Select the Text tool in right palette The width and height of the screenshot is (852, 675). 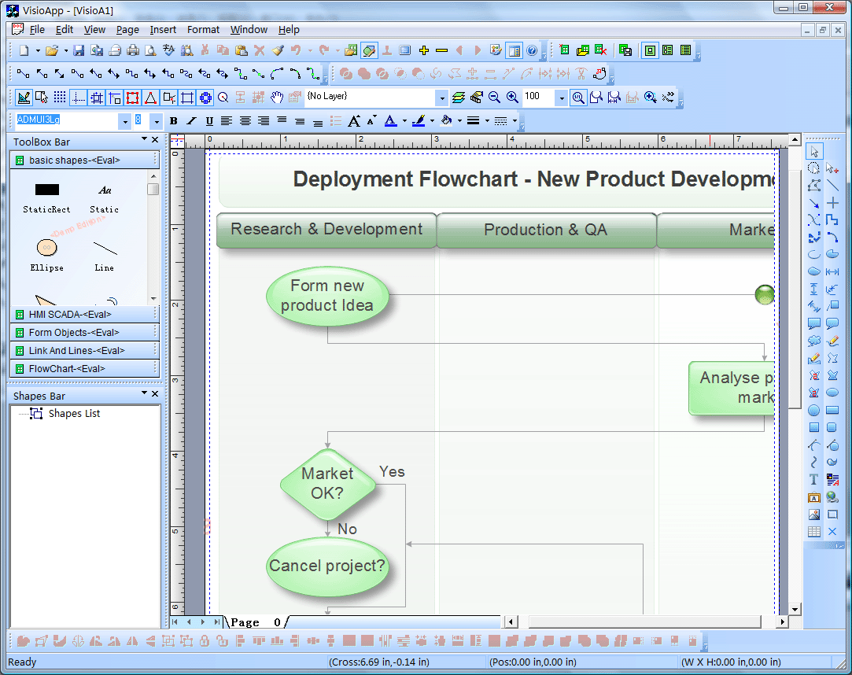pos(813,478)
